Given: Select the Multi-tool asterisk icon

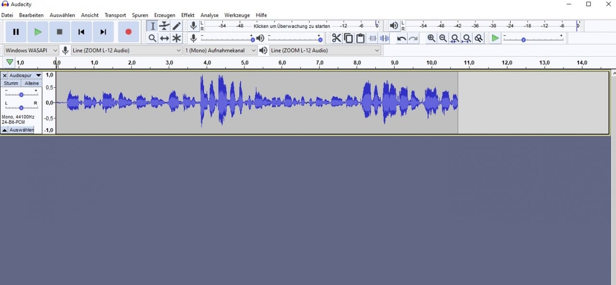Looking at the screenshot, I should pos(177,39).
